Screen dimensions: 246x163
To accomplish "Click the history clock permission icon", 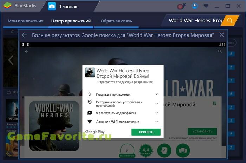I will coord(89,102).
